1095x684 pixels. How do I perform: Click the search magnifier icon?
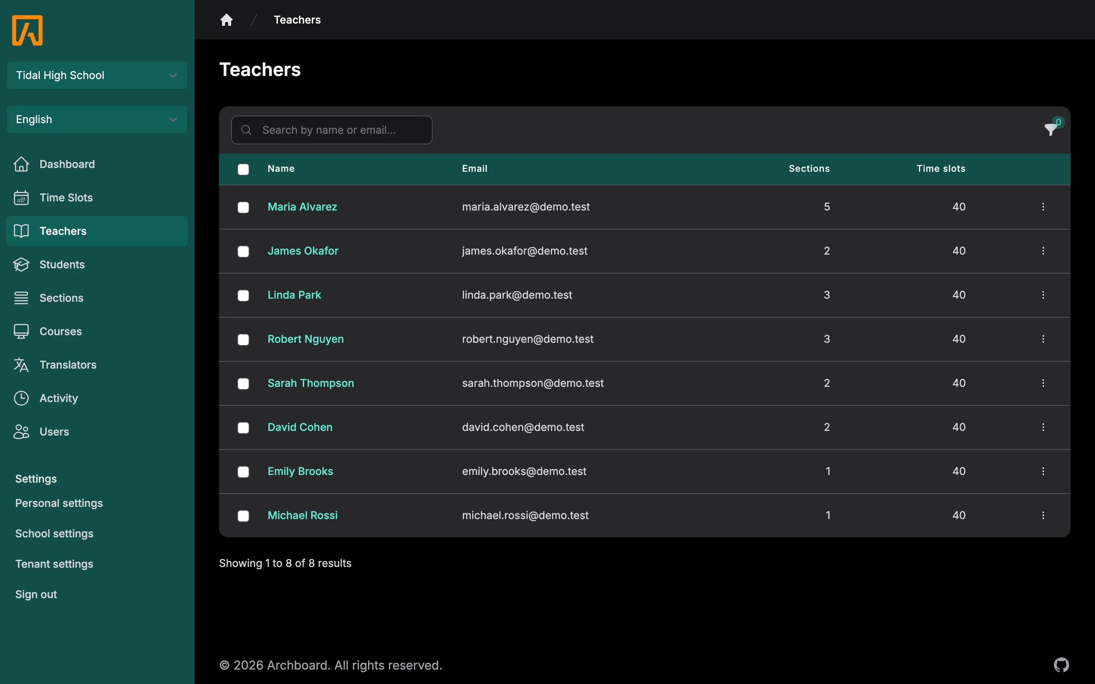coord(246,130)
